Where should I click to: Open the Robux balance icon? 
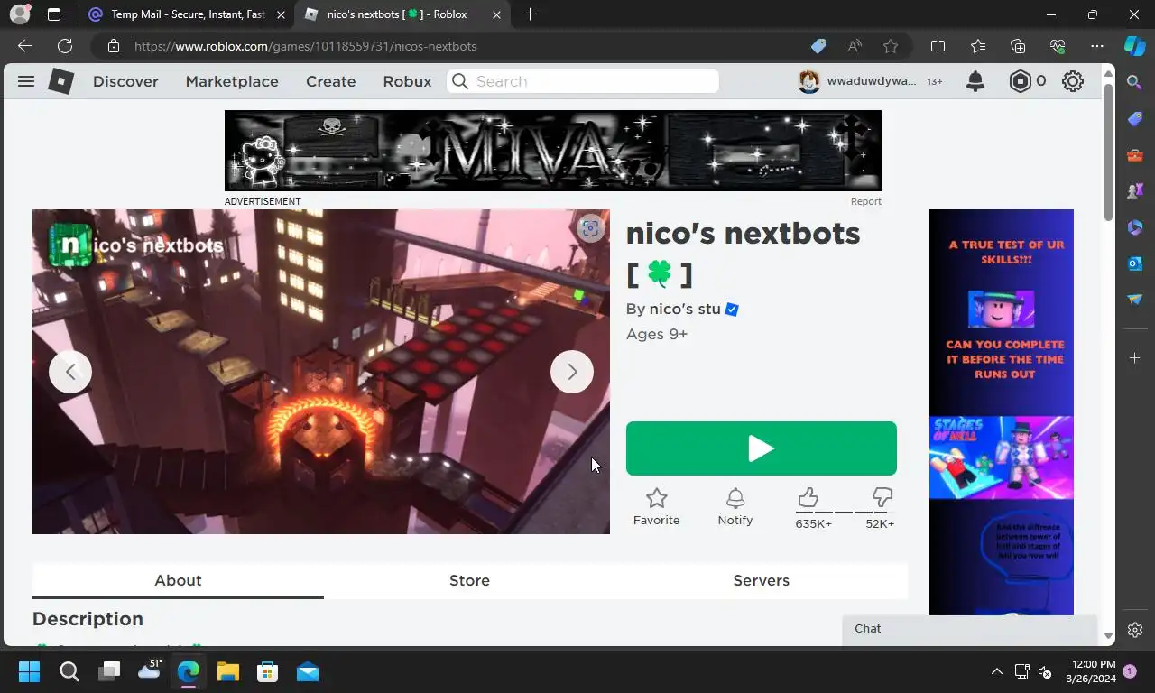point(1020,81)
